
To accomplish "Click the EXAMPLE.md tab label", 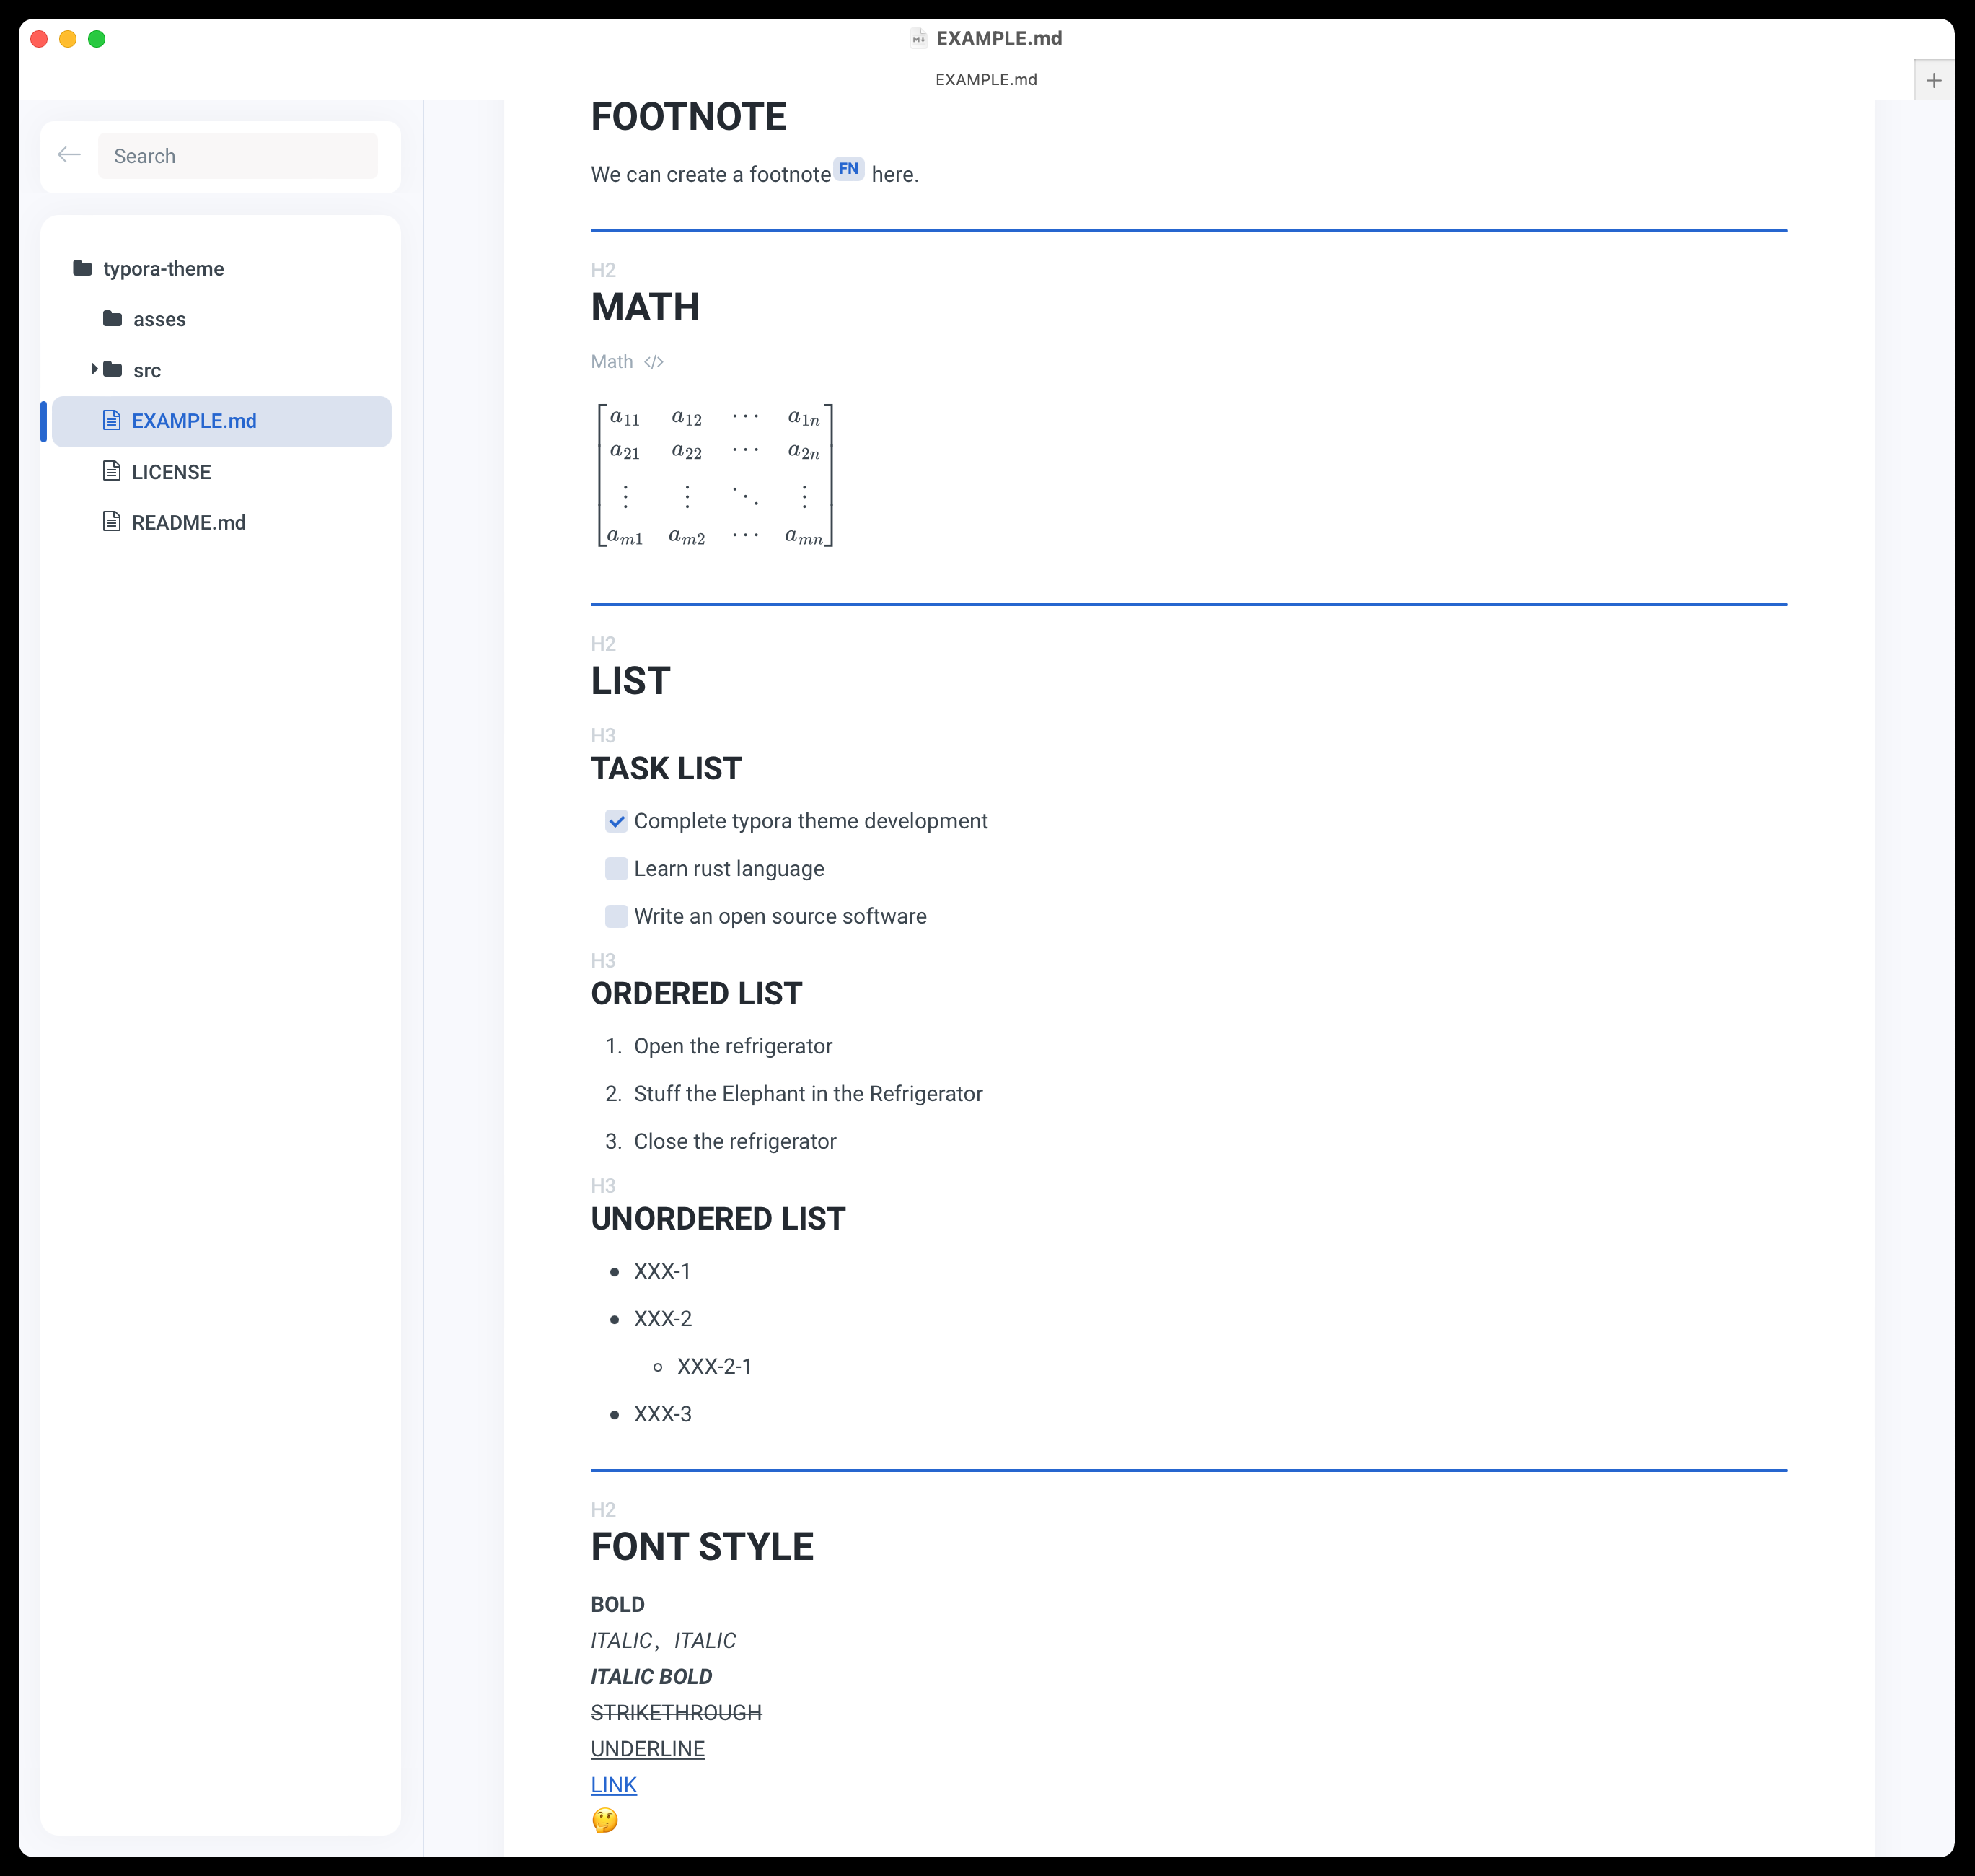I will tap(985, 80).
